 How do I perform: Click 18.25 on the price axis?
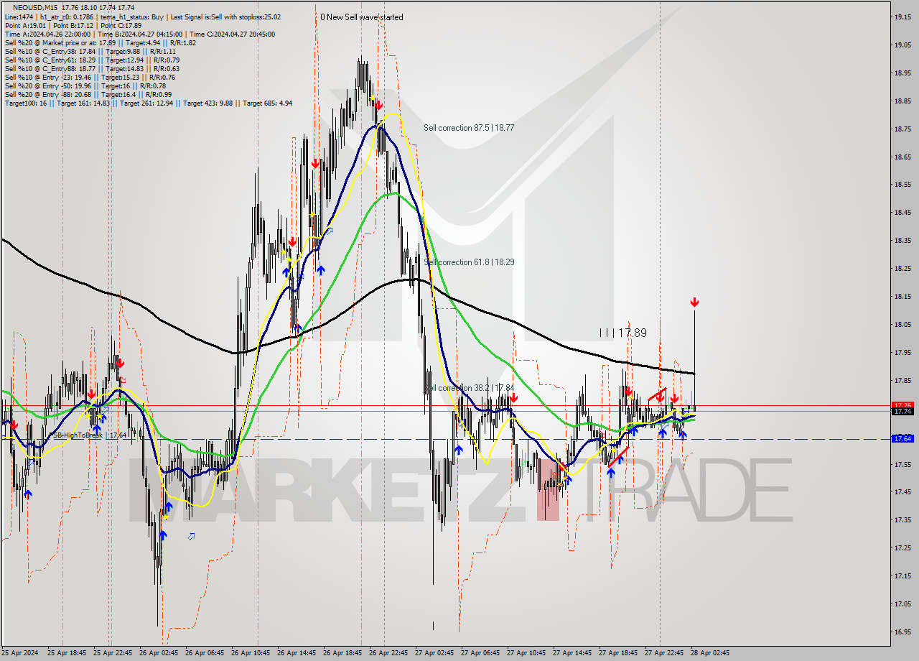(x=902, y=268)
